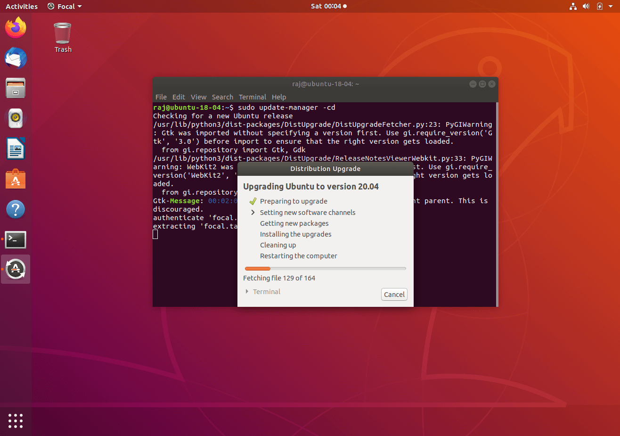620x436 pixels.
Task: Click the Distribution Upgrade title bar
Action: 326,169
